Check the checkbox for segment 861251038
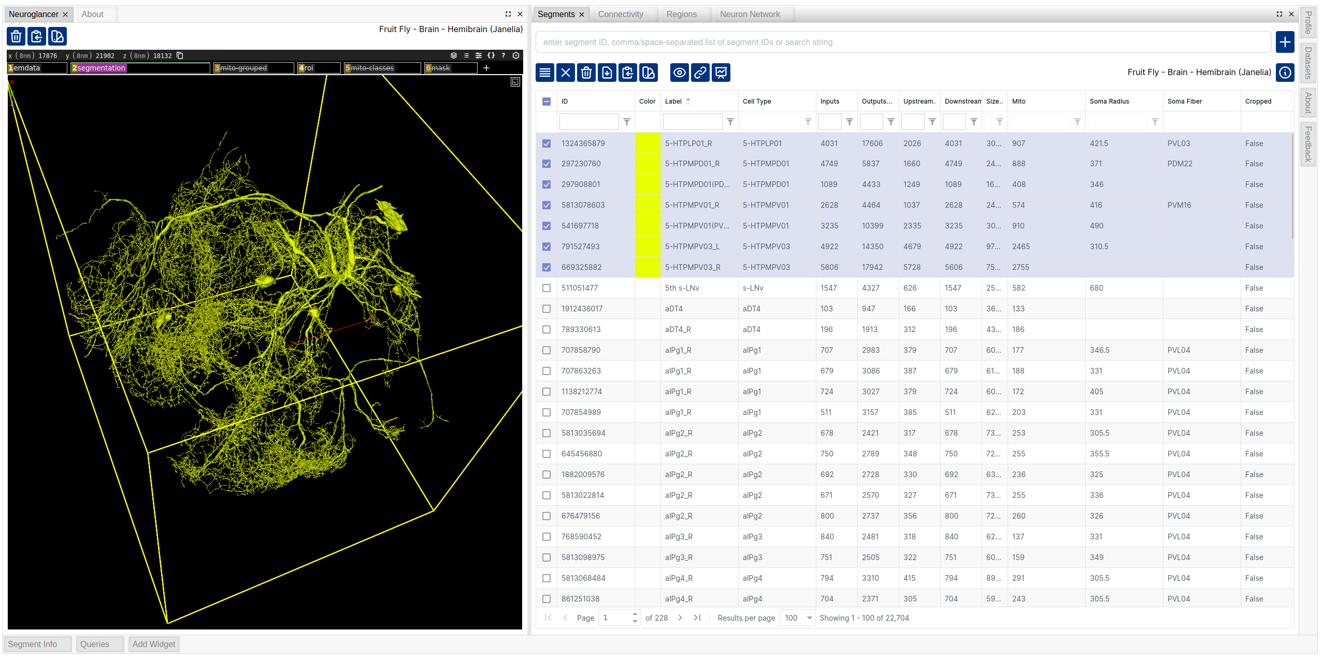1323x659 pixels. tap(547, 599)
